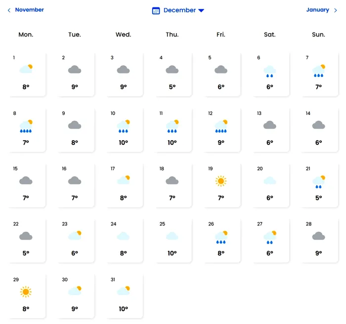Click the light cloud icon on December 25
Screen dimensions: 346x324
(x=172, y=236)
